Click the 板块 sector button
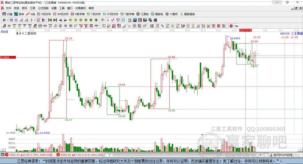The width and height of the screenshot is (303, 164). click(19, 14)
